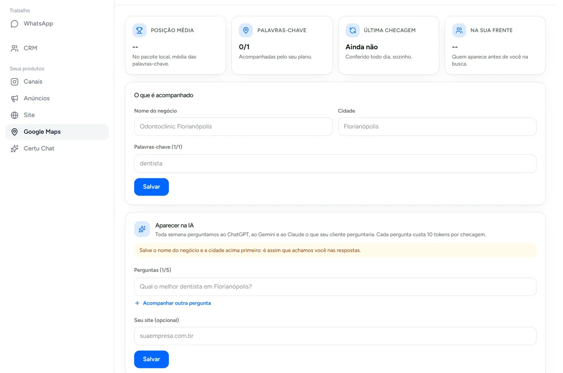Click the people icon on Na Sua Frente card
The height and width of the screenshot is (373, 563).
click(459, 30)
